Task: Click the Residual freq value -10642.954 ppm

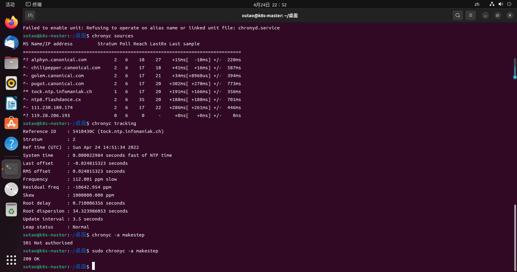Action: (x=92, y=187)
